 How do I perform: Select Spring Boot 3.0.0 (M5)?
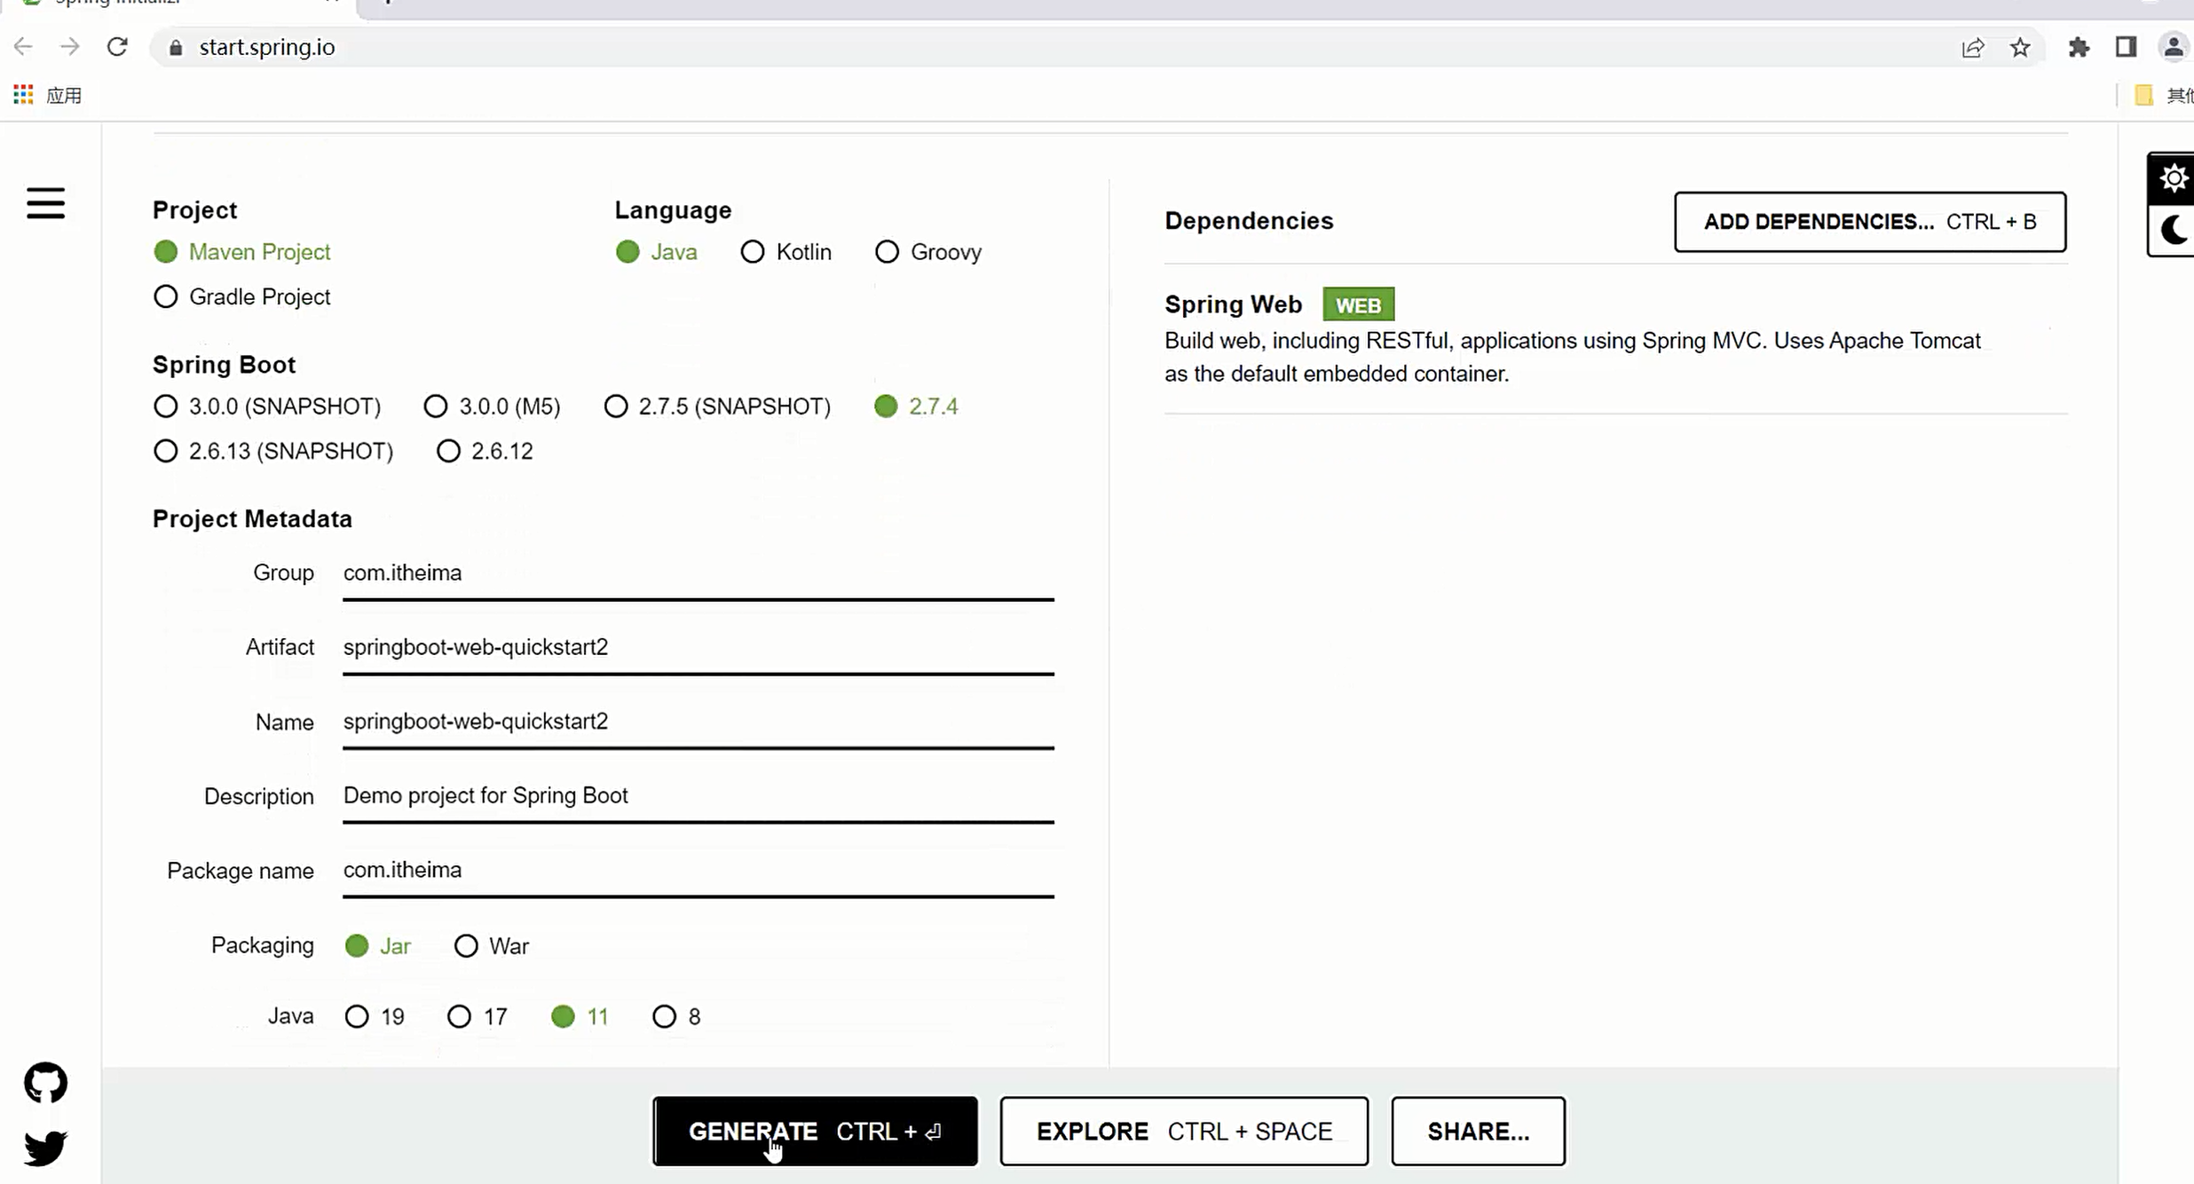pos(492,407)
